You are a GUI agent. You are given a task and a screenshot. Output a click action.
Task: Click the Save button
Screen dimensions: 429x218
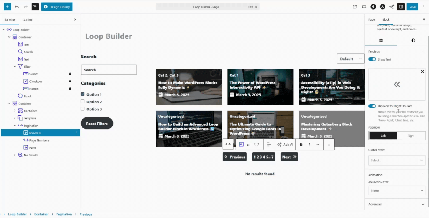pos(412,7)
